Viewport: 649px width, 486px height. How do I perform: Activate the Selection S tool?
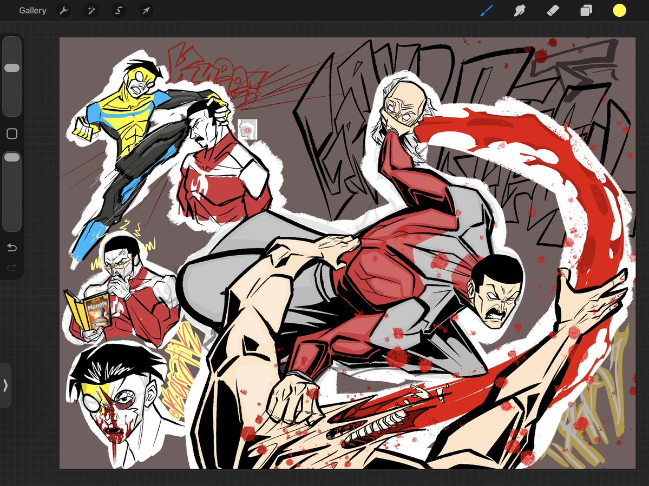click(119, 10)
